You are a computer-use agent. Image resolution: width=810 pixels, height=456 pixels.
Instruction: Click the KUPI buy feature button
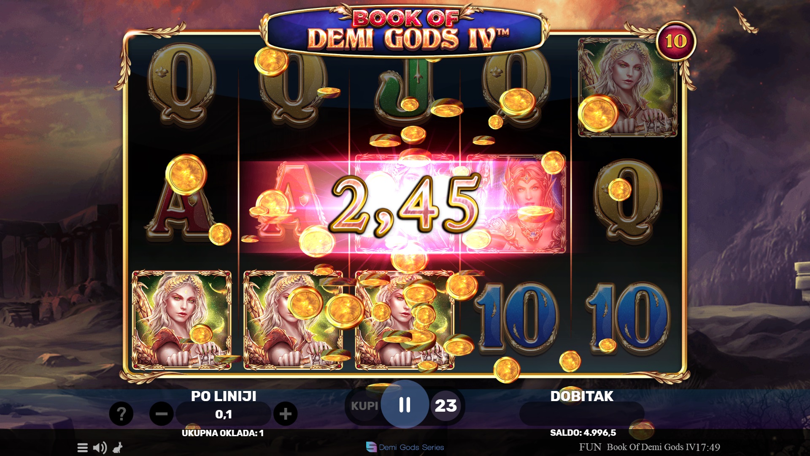click(x=364, y=406)
